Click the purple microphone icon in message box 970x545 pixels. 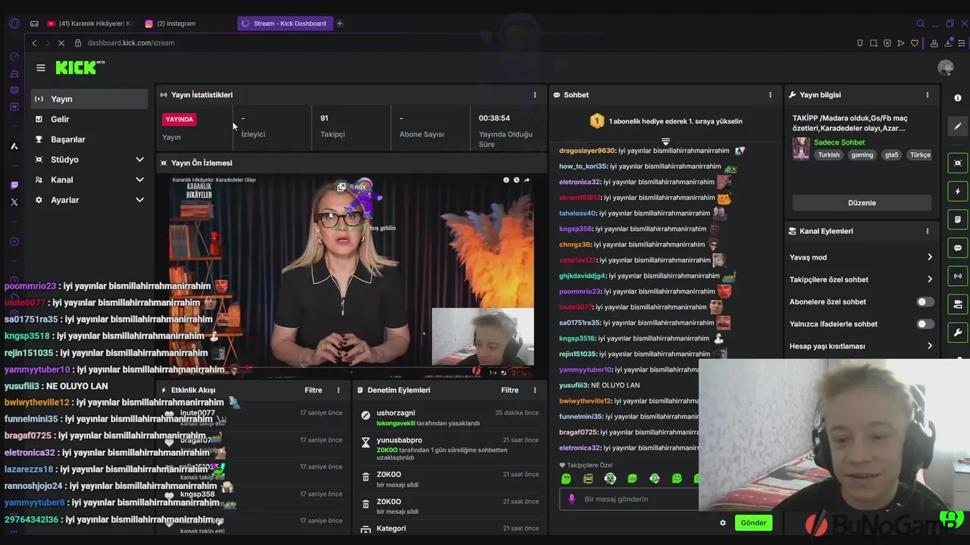pyautogui.click(x=571, y=499)
